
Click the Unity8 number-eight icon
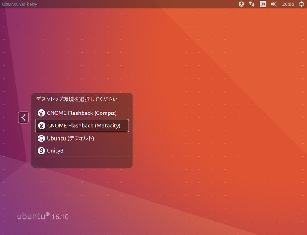pos(41,151)
